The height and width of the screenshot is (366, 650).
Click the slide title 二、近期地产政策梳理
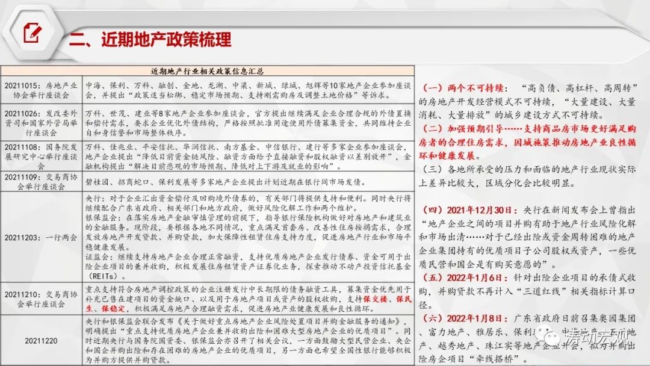150,40
